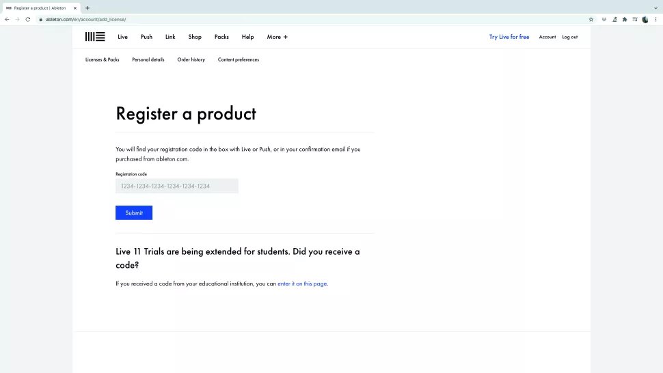Image resolution: width=663 pixels, height=373 pixels.
Task: Reload the page with the refresh icon
Action: pos(28,19)
